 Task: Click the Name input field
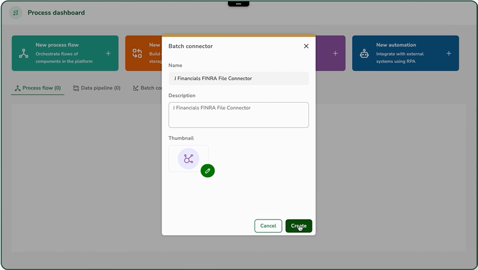pyautogui.click(x=238, y=78)
